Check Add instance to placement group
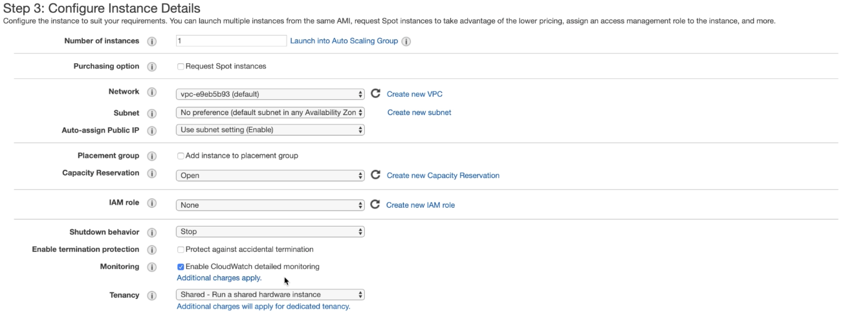The width and height of the screenshot is (847, 315). (181, 156)
